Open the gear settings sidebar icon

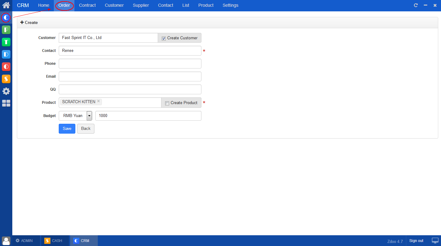pos(6,91)
